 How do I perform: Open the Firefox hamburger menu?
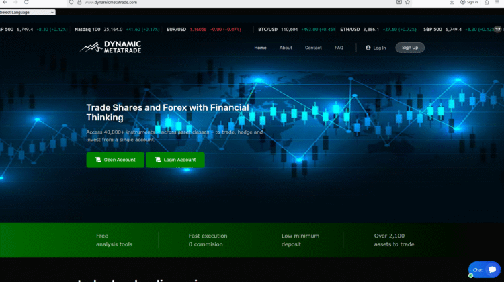497,3
